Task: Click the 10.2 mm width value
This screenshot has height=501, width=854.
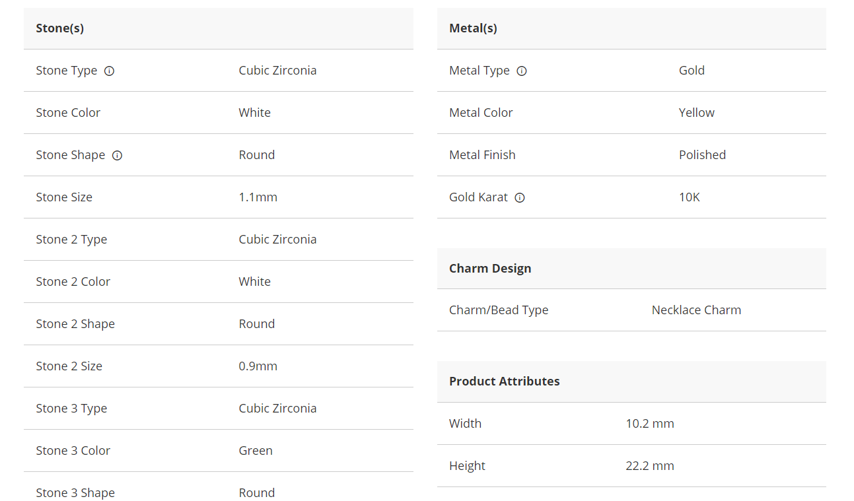Action: pyautogui.click(x=650, y=424)
